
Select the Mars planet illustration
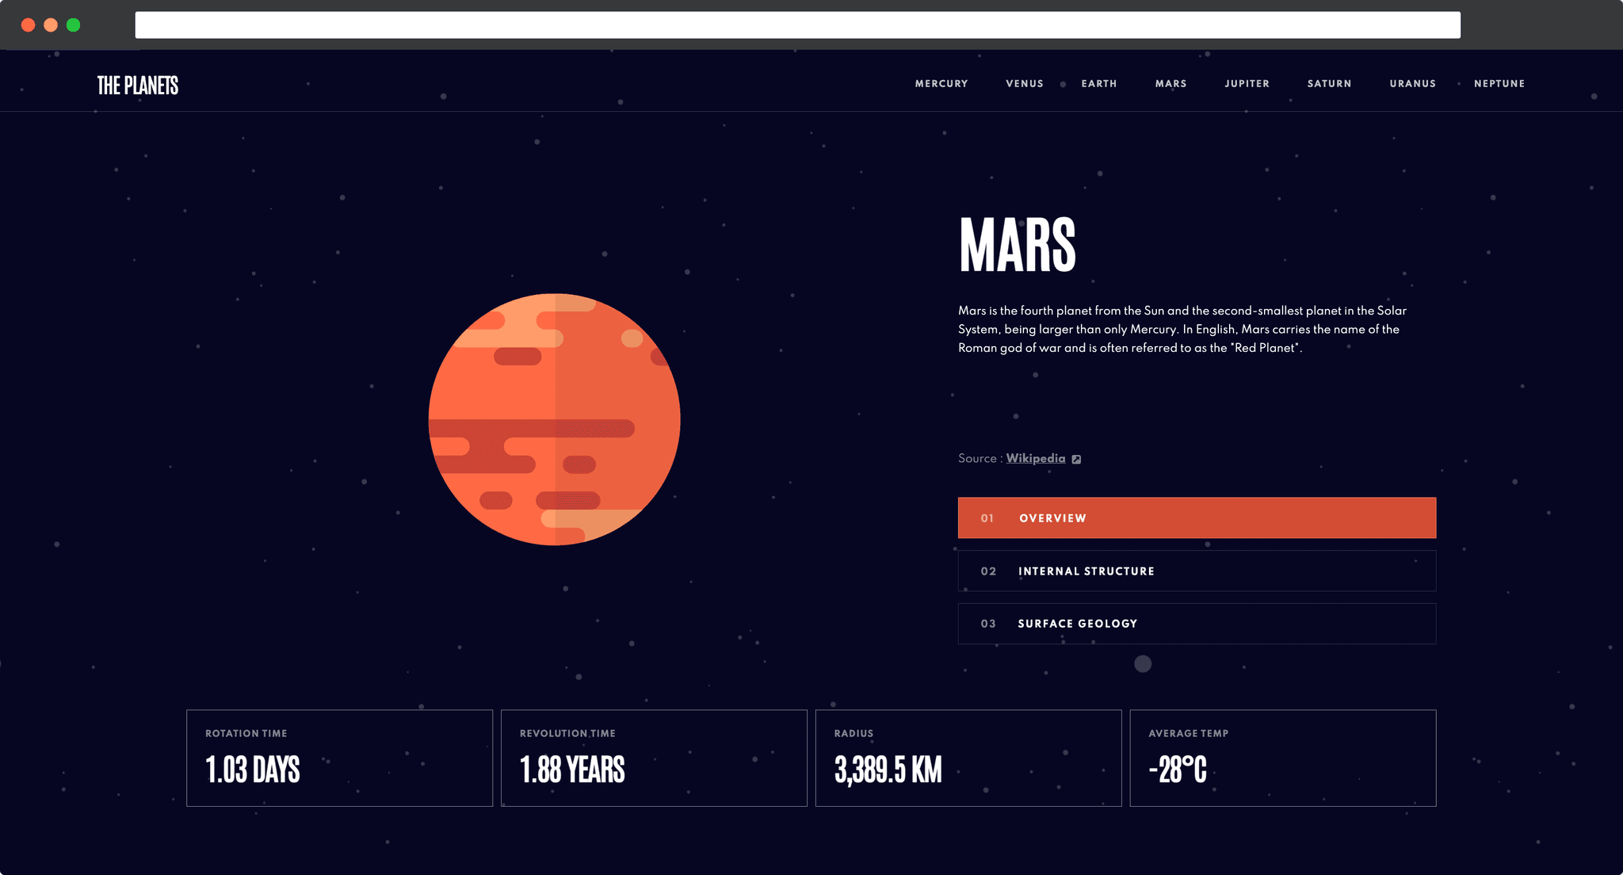pos(555,420)
